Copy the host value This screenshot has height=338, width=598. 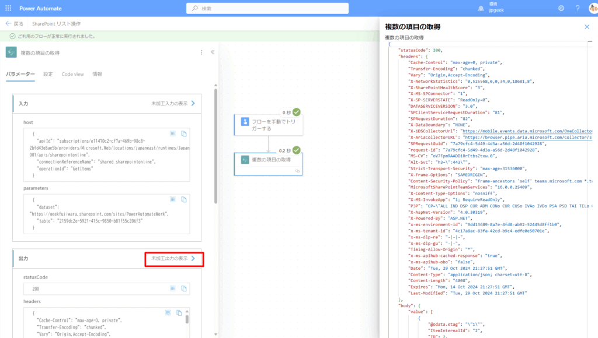184,133
